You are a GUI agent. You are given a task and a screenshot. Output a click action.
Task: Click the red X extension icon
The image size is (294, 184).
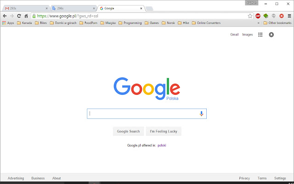(282, 16)
